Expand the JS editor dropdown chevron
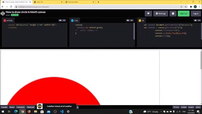This screenshot has width=202, height=114. click(x=199, y=20)
